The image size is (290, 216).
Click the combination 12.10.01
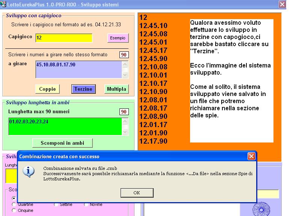click(153, 75)
